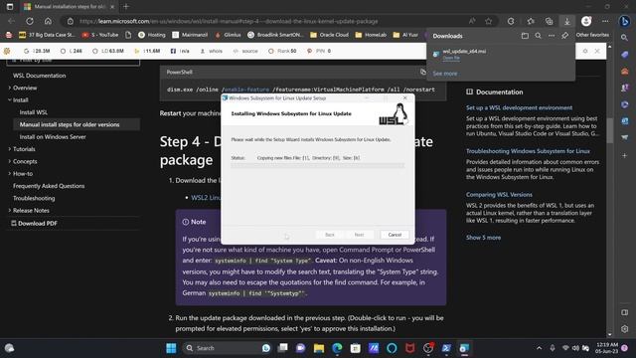636x358 pixels.
Task: Click Show 5 more documentation links
Action: coord(483,238)
